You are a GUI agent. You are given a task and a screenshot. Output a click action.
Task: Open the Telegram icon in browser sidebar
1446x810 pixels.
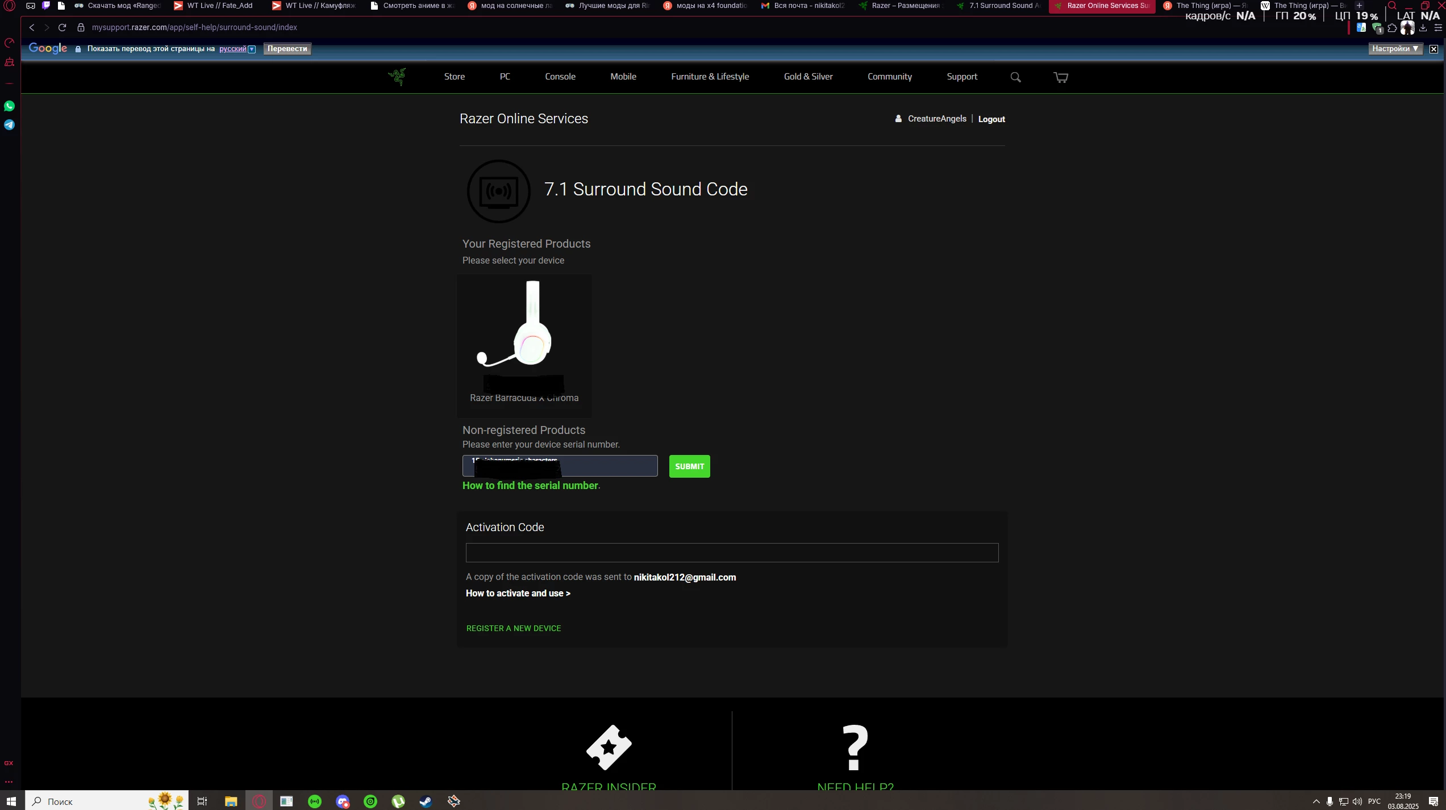pyautogui.click(x=9, y=125)
